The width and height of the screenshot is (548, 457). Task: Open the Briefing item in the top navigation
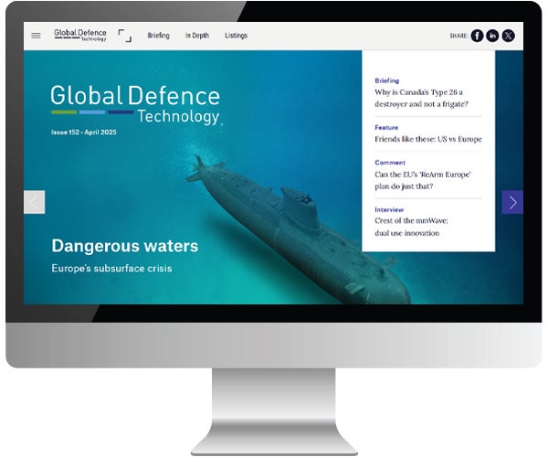click(x=158, y=36)
